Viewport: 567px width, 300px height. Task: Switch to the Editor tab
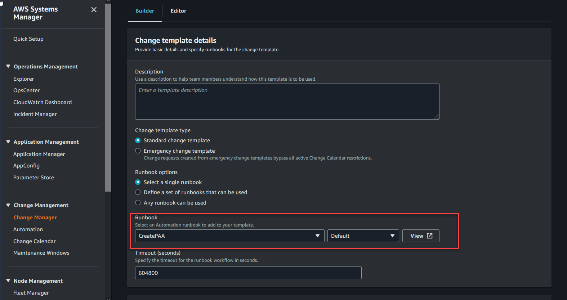178,11
